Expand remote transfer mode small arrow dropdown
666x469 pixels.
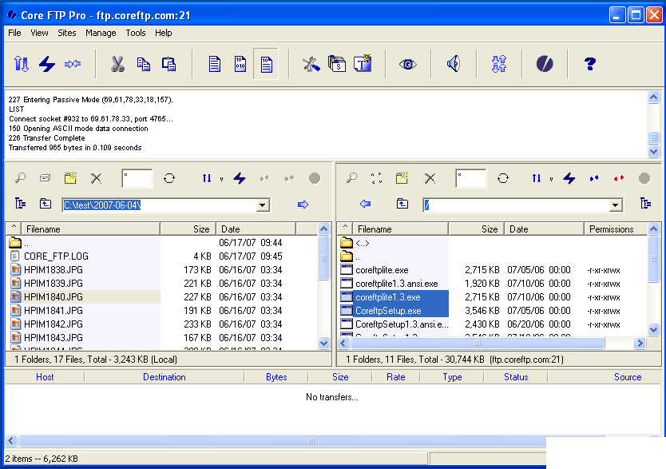[x=551, y=179]
